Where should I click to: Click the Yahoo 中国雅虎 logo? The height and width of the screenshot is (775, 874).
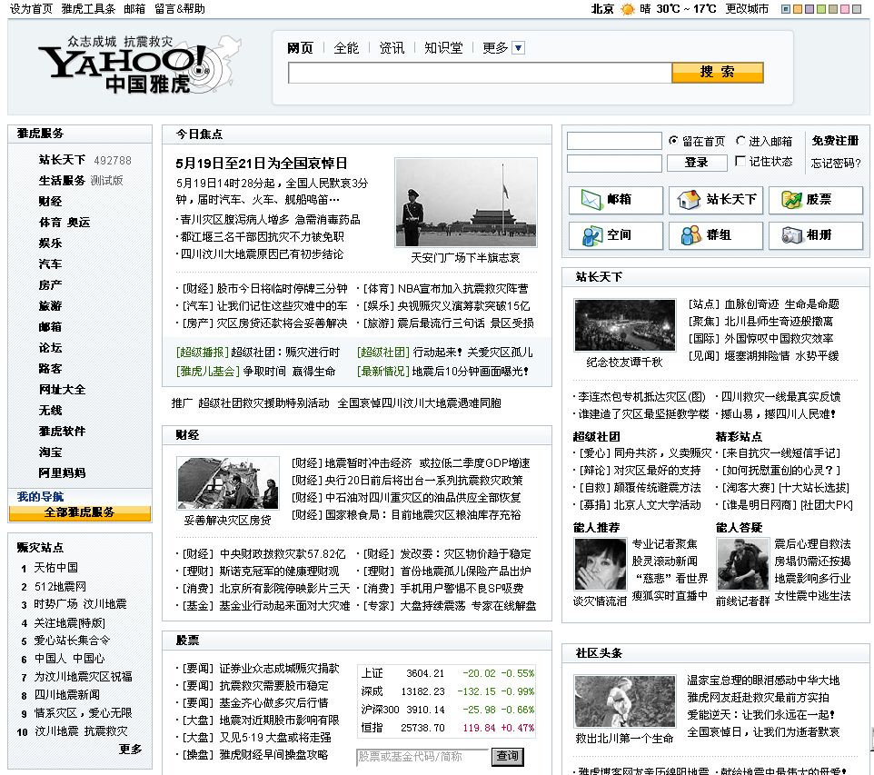tap(139, 65)
